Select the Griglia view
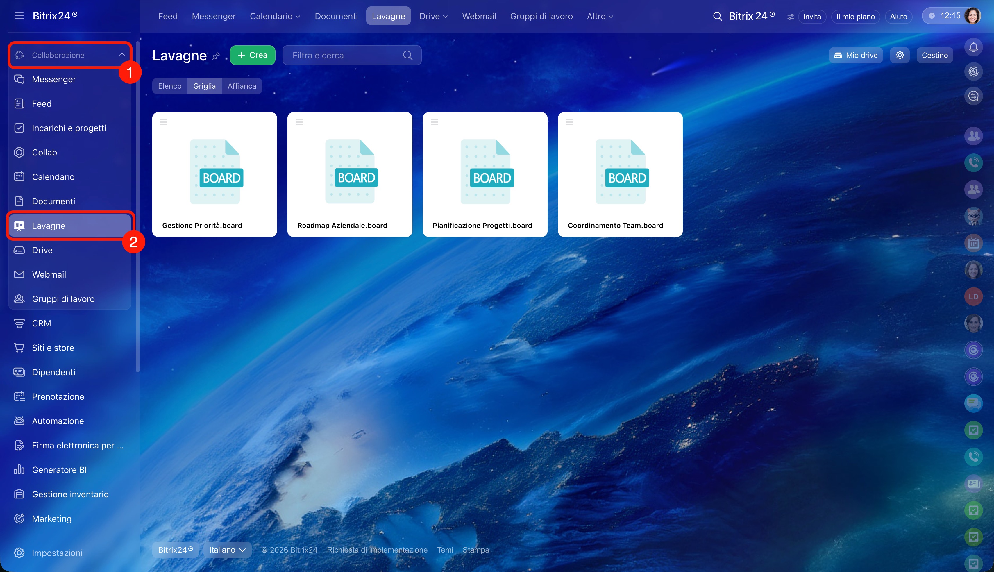 (x=204, y=86)
